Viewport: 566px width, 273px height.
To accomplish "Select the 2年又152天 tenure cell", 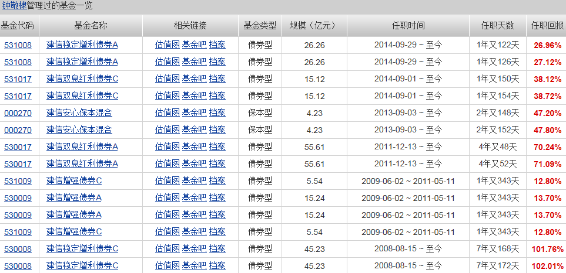I will pos(498,130).
